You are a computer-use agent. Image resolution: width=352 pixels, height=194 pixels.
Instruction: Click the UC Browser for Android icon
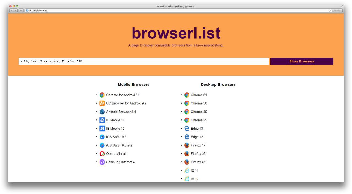[102, 103]
